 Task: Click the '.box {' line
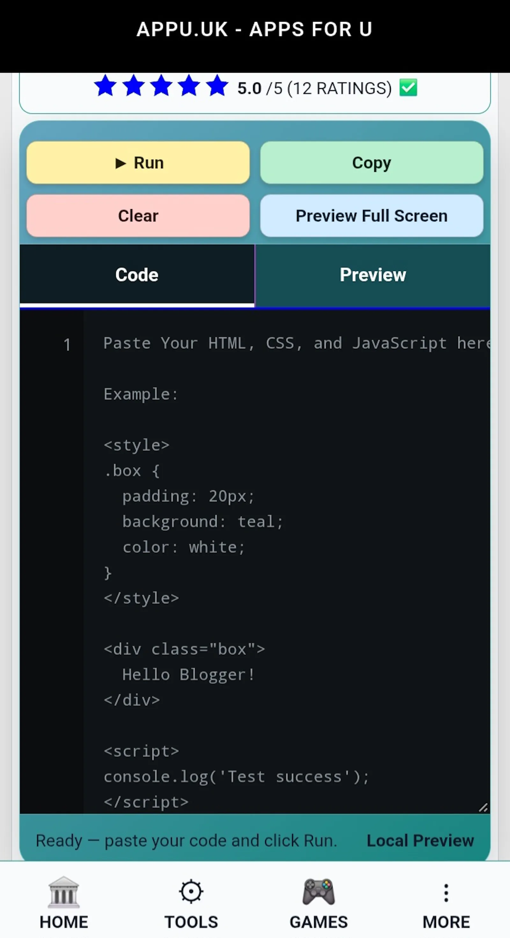click(x=132, y=471)
